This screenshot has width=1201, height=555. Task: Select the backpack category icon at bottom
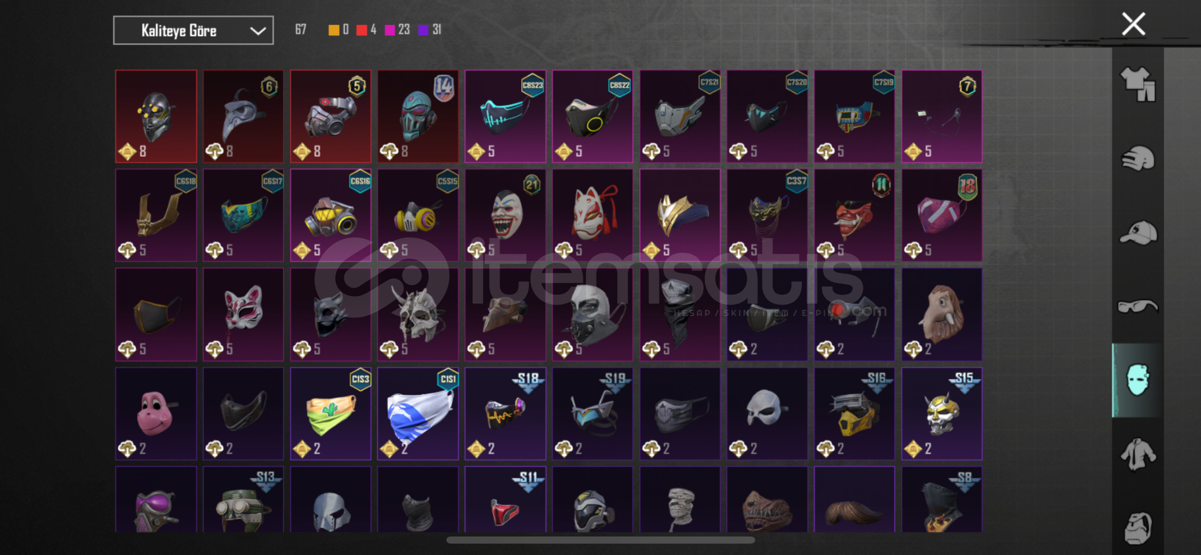tap(1138, 528)
